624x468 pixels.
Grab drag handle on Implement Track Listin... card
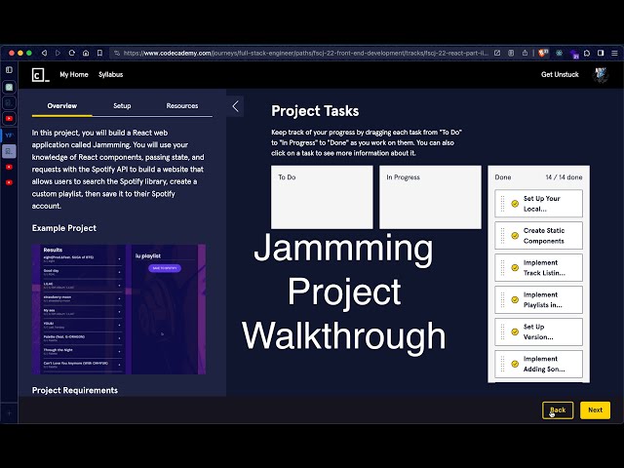(502, 268)
